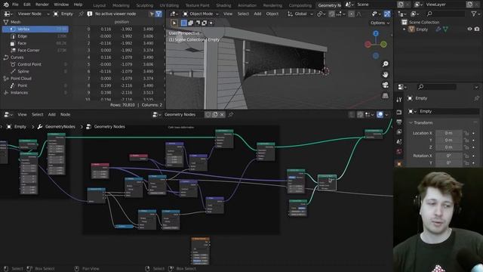Toggle the blue row filter funnel
Image resolution: width=483 pixels, height=272 pixels.
(x=158, y=14)
